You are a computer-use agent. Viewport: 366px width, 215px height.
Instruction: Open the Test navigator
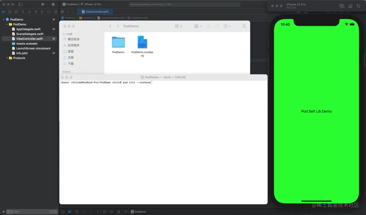coord(36,12)
